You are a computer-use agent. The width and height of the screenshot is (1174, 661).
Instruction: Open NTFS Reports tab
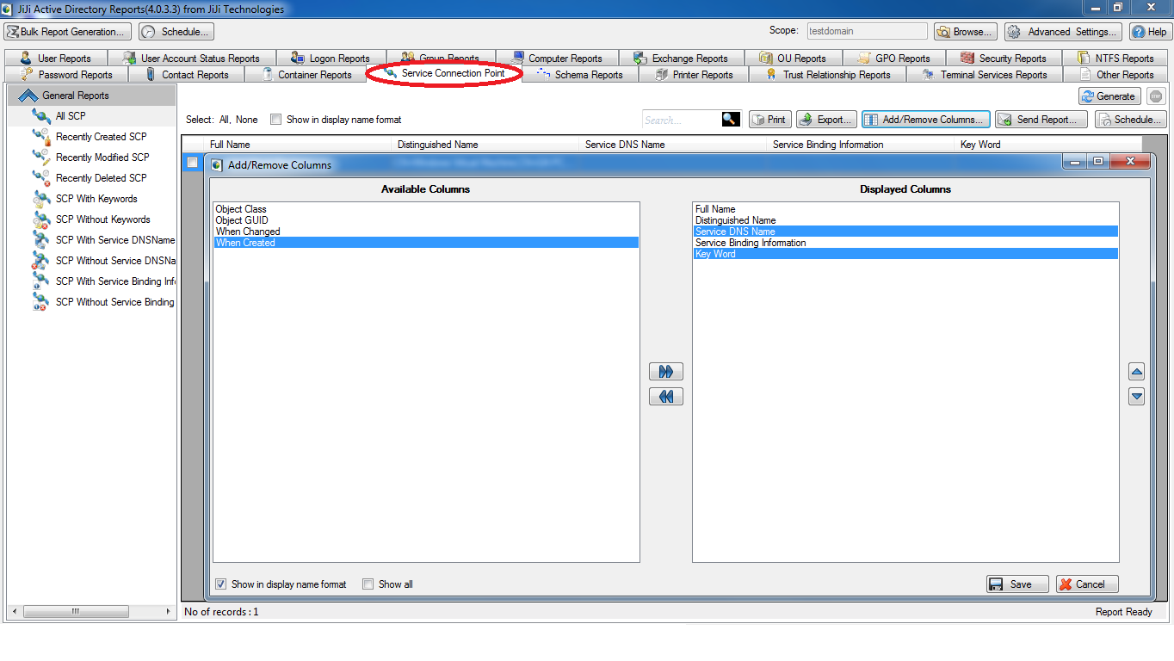coord(1115,59)
